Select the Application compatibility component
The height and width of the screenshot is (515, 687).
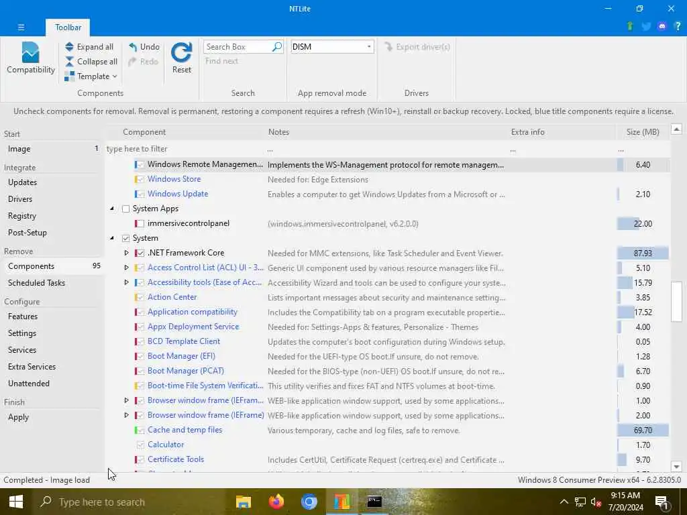tap(193, 312)
